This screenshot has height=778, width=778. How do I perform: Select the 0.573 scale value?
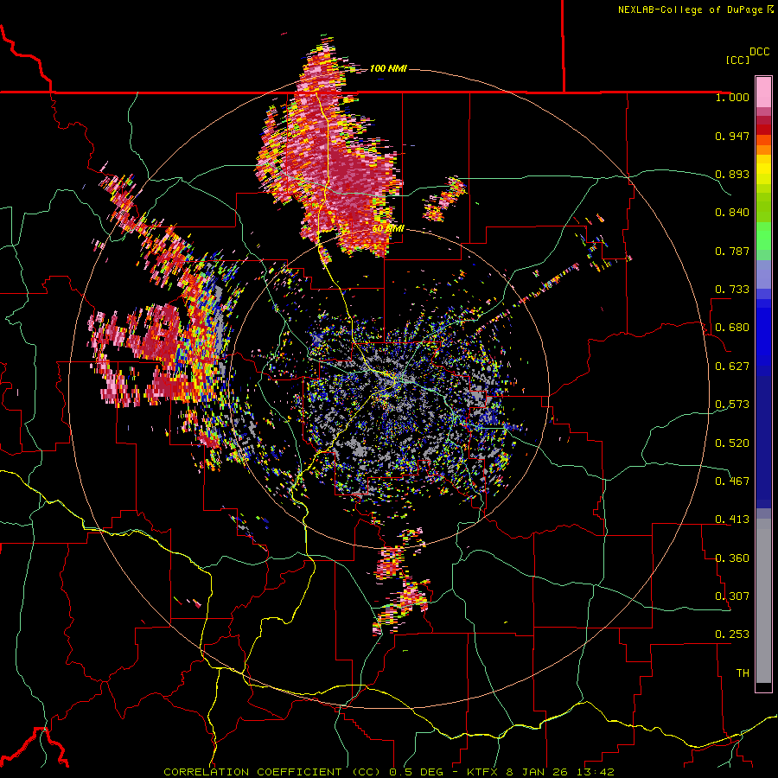(x=732, y=405)
